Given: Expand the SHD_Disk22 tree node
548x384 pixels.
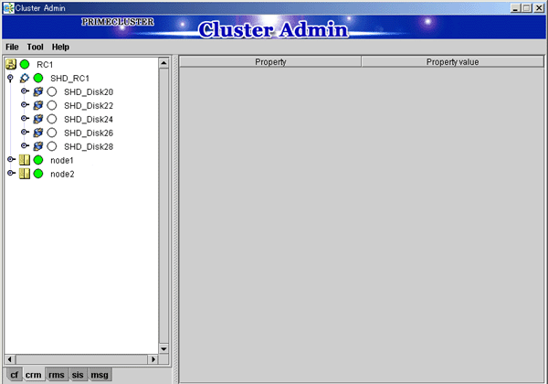Looking at the screenshot, I should click(x=25, y=104).
